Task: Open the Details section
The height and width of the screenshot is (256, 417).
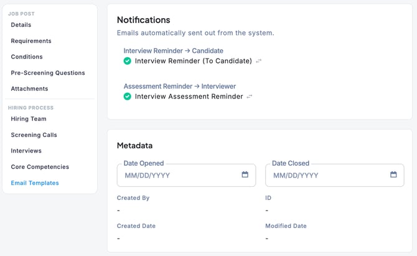Action: pos(21,25)
